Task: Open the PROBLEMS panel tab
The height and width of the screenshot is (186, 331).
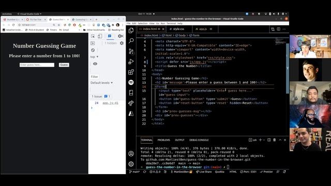Action: tap(163, 140)
